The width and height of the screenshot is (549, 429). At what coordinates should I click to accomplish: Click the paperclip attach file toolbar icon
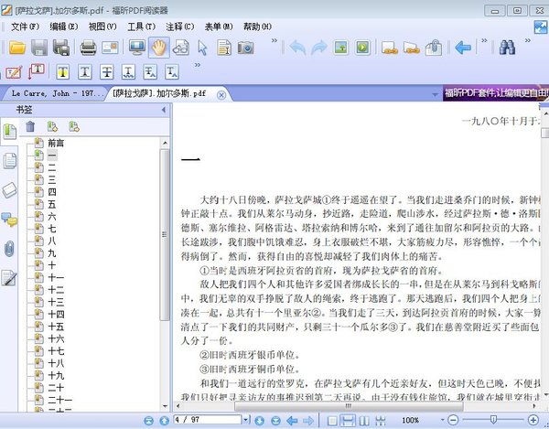pyautogui.click(x=433, y=48)
